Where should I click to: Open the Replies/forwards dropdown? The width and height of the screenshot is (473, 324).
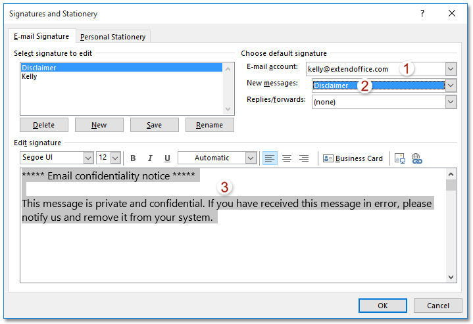pos(451,102)
